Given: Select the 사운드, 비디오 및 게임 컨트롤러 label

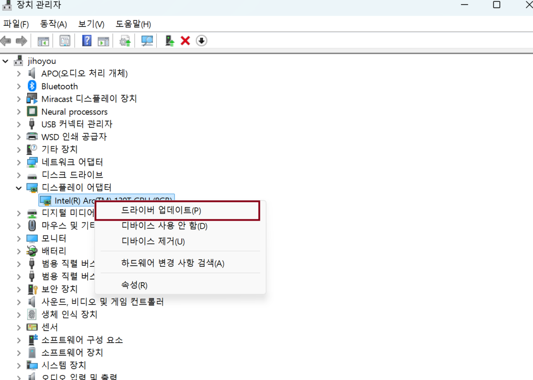Looking at the screenshot, I should point(103,302).
